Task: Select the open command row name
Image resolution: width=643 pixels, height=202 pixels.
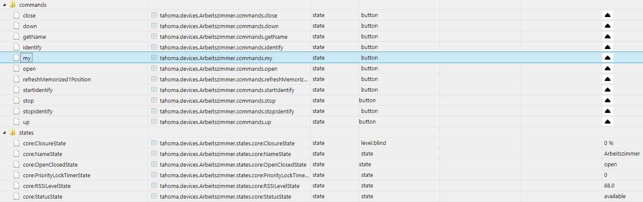Action: click(x=29, y=69)
